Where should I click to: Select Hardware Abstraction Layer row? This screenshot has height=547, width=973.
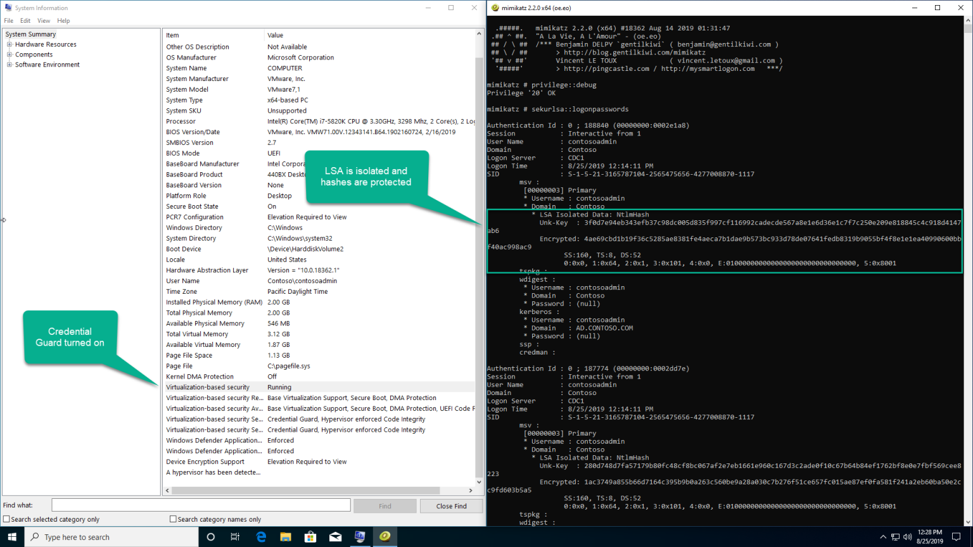tap(319, 270)
